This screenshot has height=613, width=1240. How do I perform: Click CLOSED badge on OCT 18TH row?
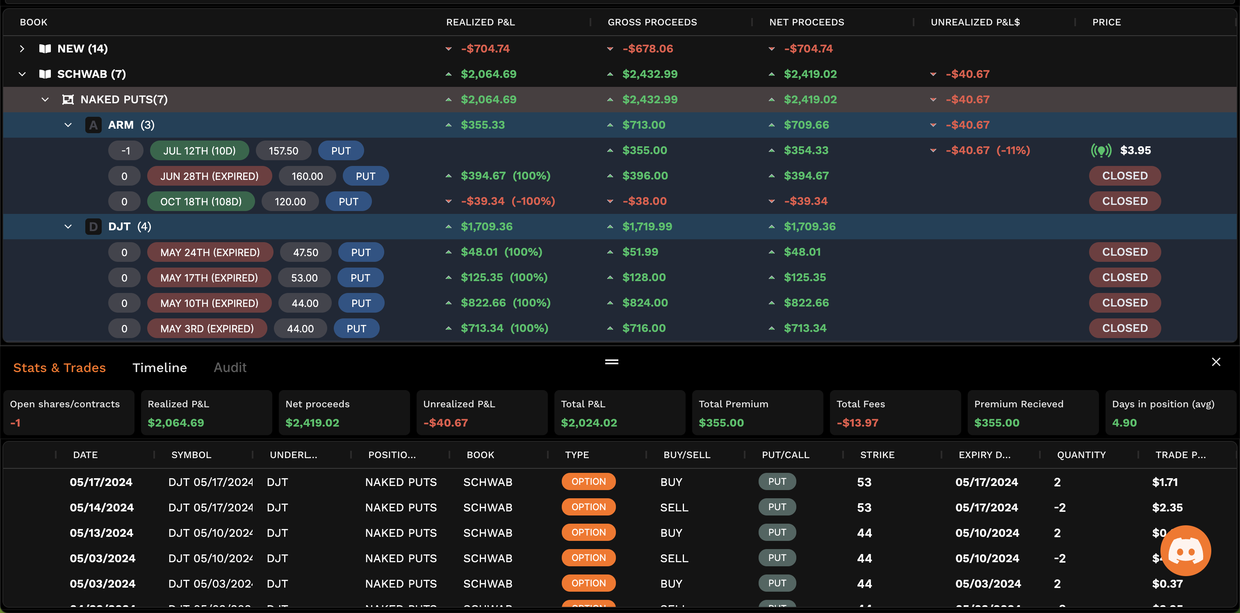coord(1124,201)
